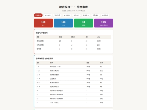Click the 信息处理能力 module cell
Viewport: 147px width, 110px height.
pyautogui.click(x=54, y=83)
